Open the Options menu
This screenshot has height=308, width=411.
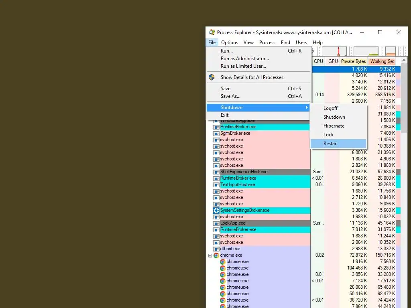229,43
